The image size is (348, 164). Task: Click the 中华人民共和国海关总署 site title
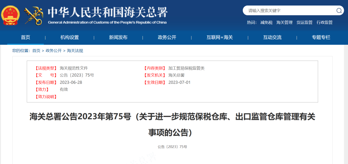click(x=108, y=13)
